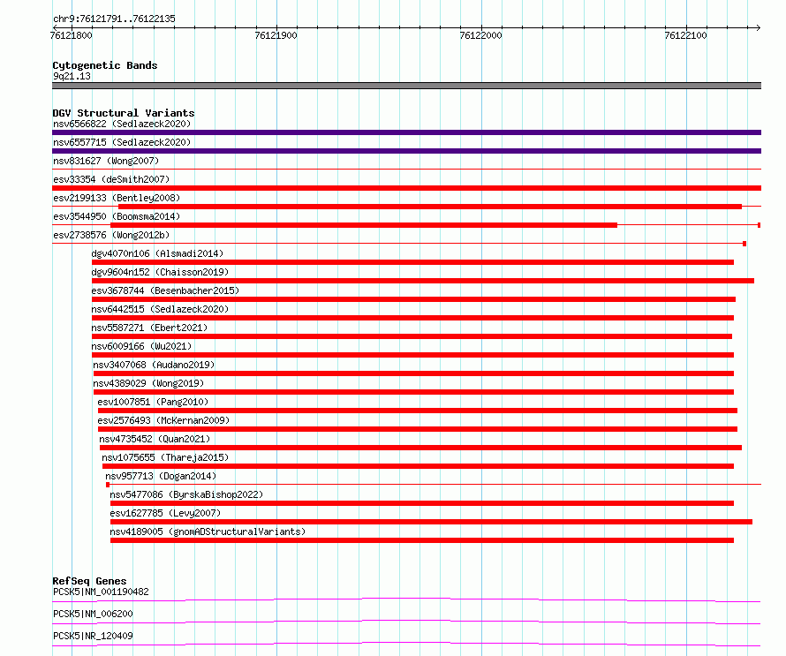The image size is (786, 656).
Task: Select transcript PCSK5|NM_001190482 label
Action: pyautogui.click(x=101, y=592)
